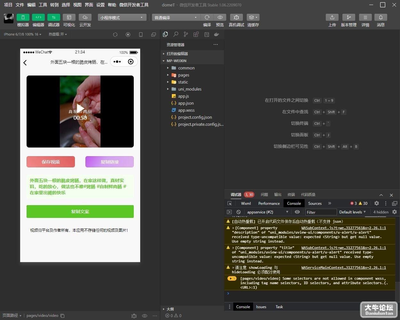400x320 pixels.
Task: Open the iPhone 6/7/8 device dropdown
Action: click(22, 34)
